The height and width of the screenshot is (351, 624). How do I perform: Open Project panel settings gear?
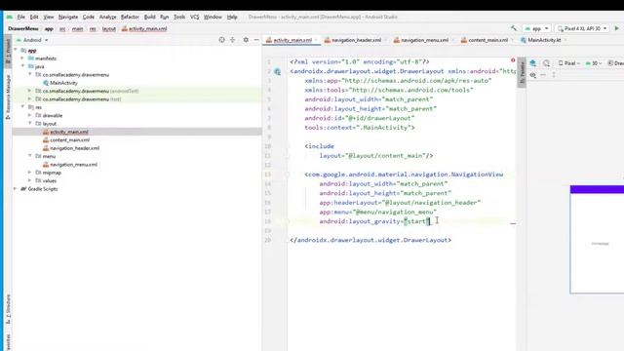pyautogui.click(x=246, y=40)
